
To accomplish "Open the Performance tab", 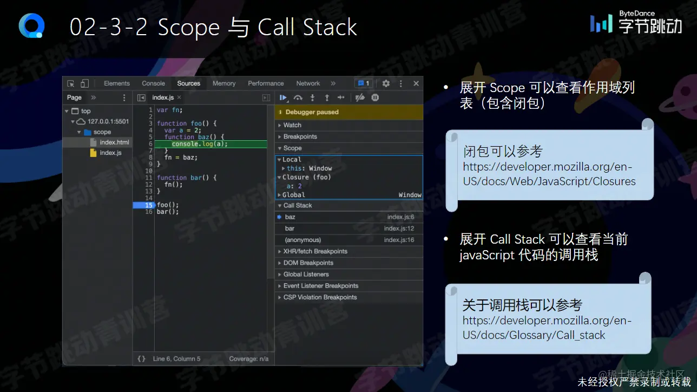I will click(x=266, y=83).
